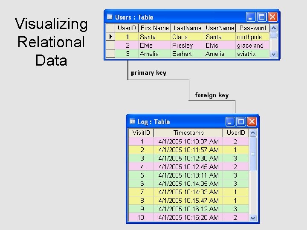
Task: Select the FirstName column header
Action: [x=155, y=28]
